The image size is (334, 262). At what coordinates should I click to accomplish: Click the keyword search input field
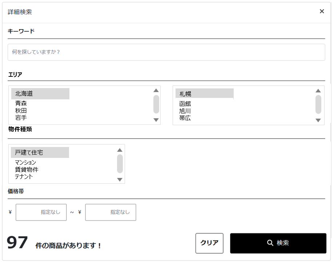166,52
